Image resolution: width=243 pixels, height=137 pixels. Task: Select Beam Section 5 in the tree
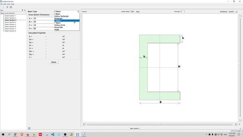tap(10, 24)
